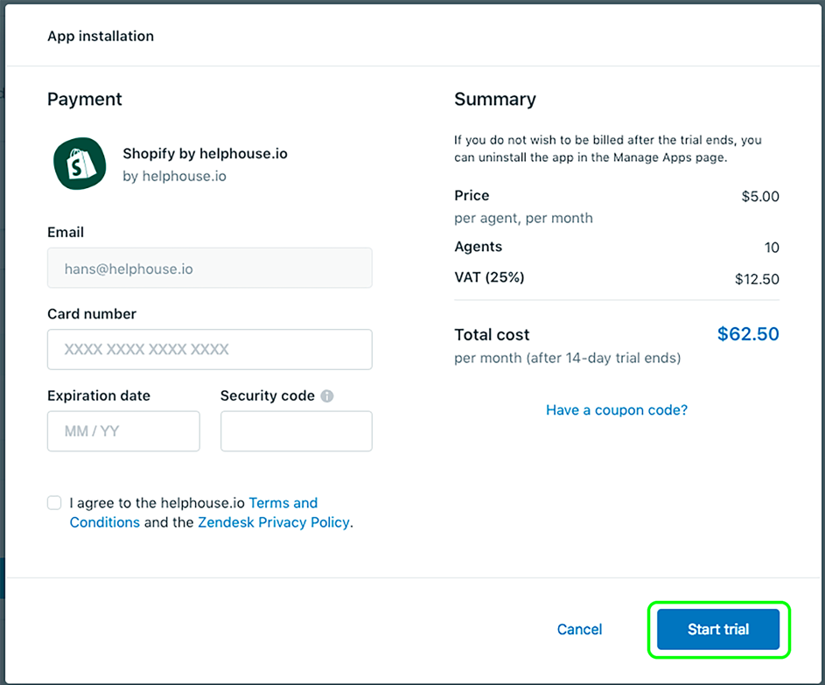Image resolution: width=825 pixels, height=685 pixels.
Task: Click the 'App installation' dialog title
Action: pyautogui.click(x=101, y=36)
